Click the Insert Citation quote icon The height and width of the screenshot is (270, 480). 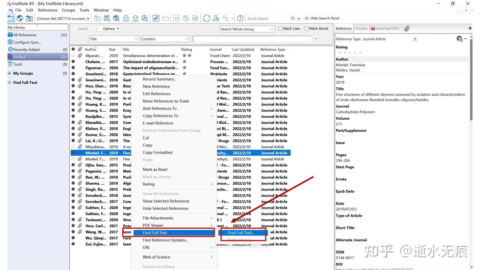tap(177, 18)
